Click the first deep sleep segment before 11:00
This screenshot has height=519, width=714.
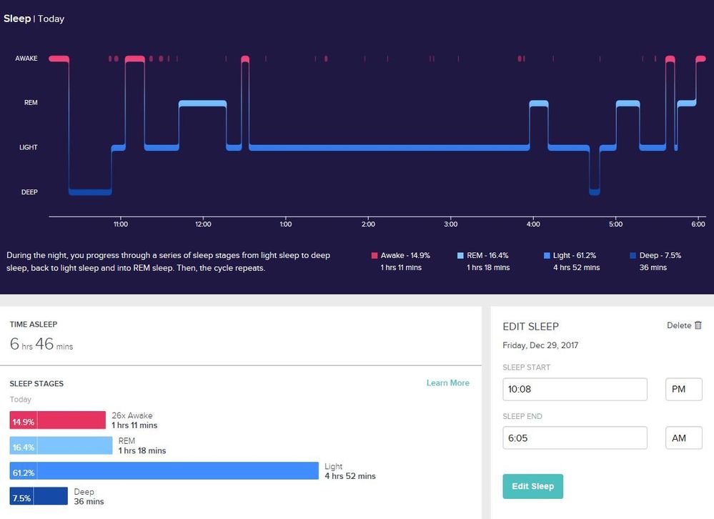90,192
